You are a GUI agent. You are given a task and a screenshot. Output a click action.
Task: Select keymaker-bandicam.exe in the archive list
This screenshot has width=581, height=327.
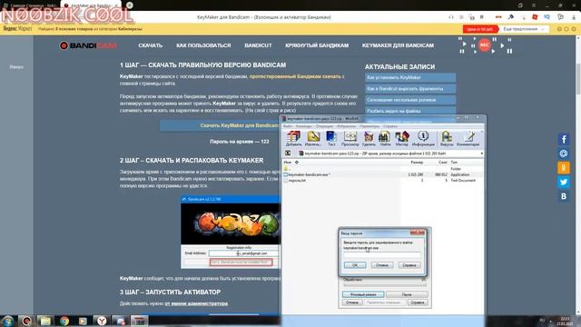(x=383, y=174)
